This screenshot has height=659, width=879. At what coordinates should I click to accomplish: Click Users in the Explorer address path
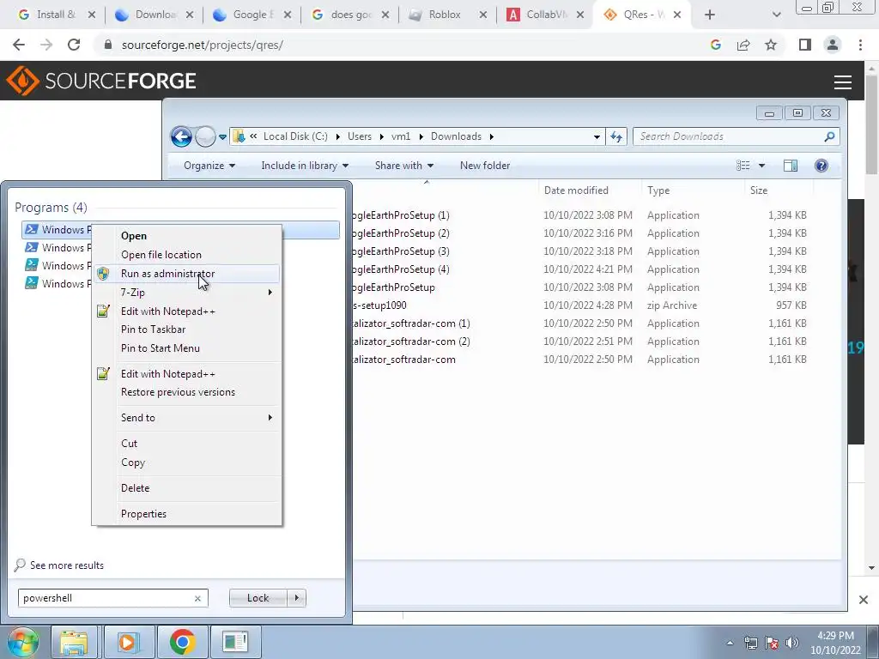pos(360,136)
